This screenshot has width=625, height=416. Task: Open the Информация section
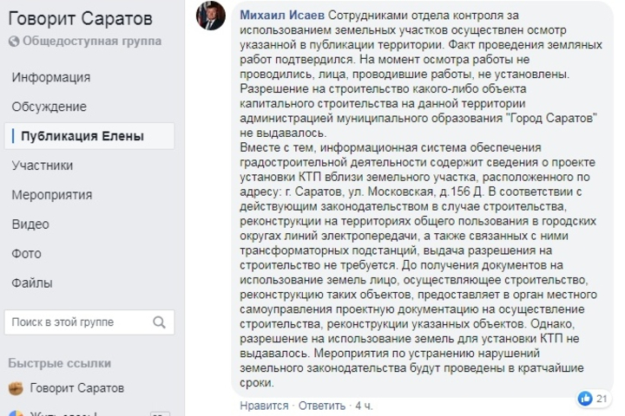[x=51, y=77]
